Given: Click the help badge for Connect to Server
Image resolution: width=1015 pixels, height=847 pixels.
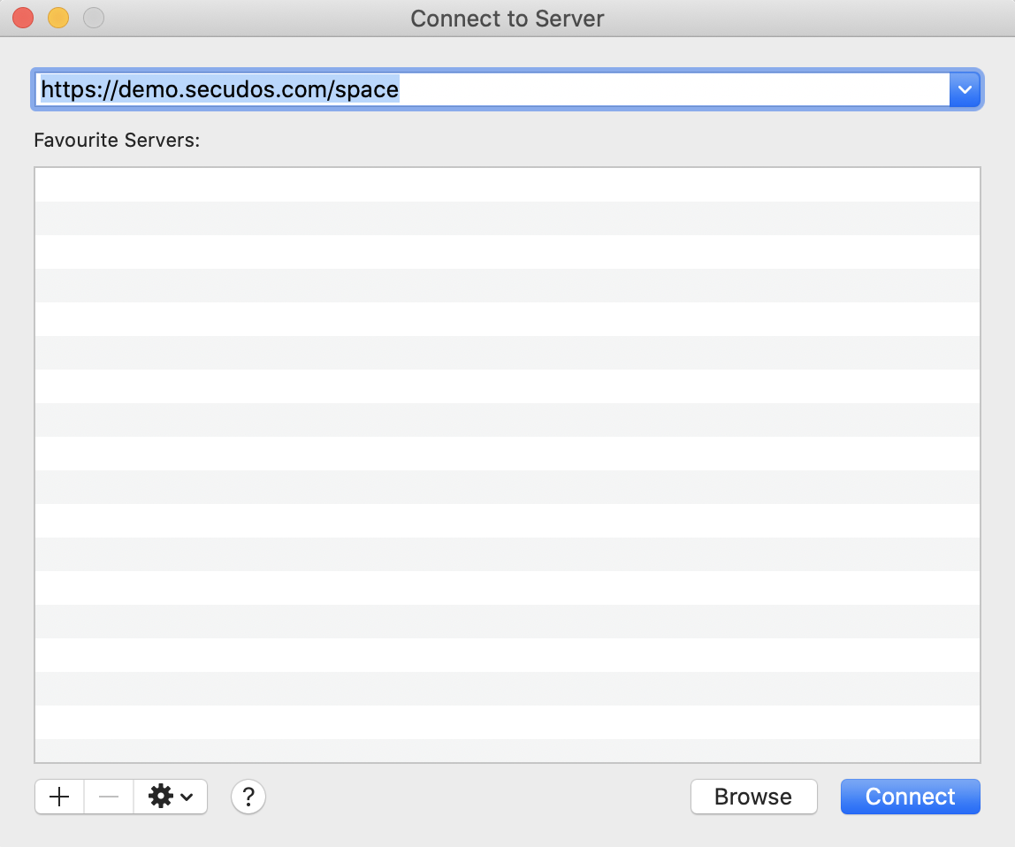Looking at the screenshot, I should (x=248, y=797).
